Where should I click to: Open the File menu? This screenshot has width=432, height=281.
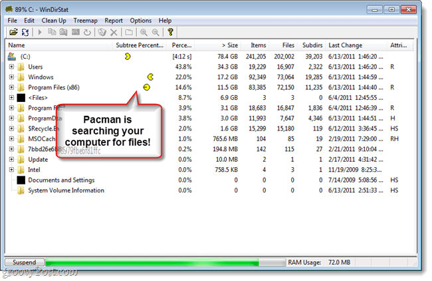[12, 21]
